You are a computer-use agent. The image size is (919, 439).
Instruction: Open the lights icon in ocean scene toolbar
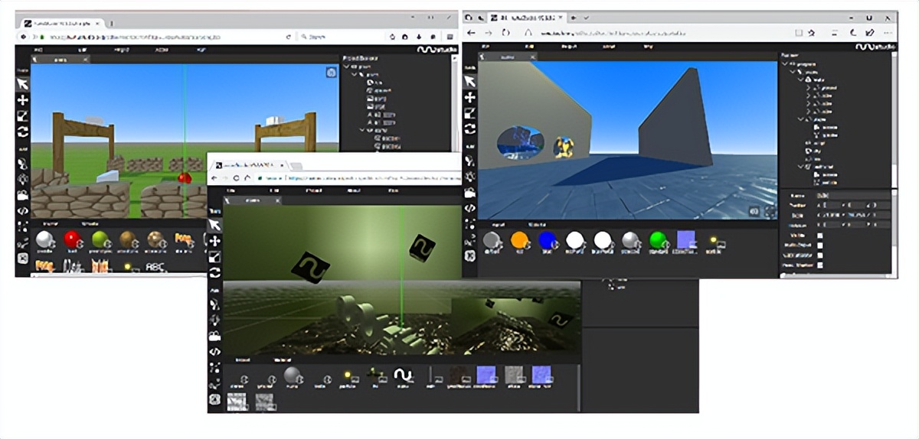coord(469,177)
